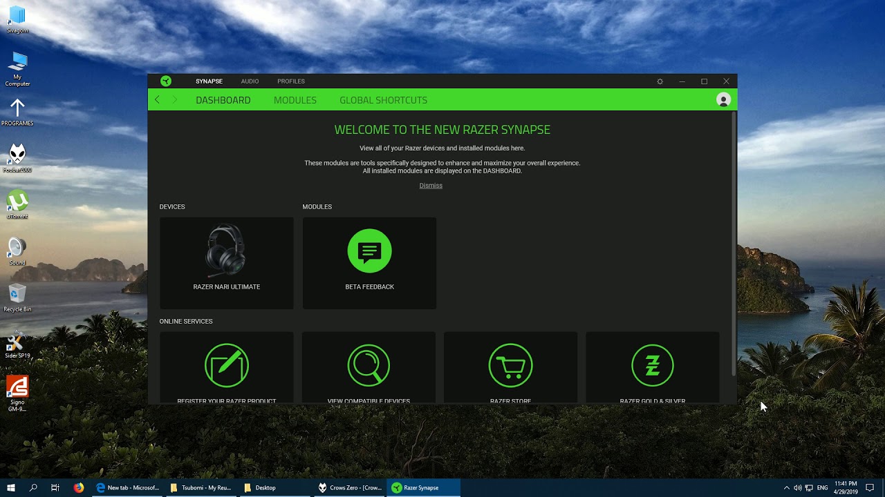Open the taskbar clock and date

(846, 487)
